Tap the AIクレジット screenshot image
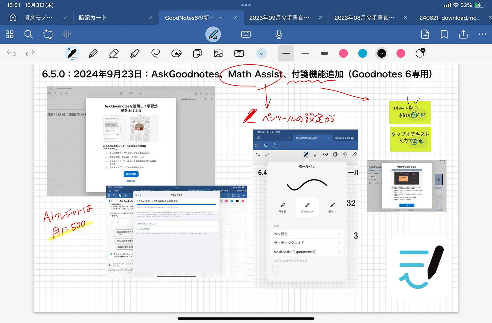The width and height of the screenshot is (492, 323). pyautogui.click(x=177, y=231)
